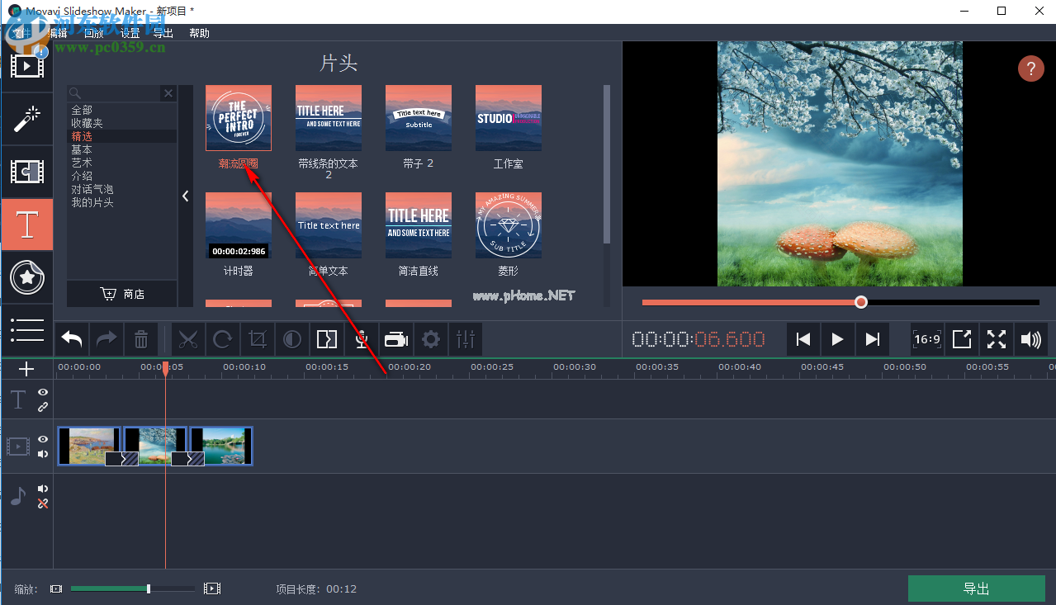This screenshot has width=1056, height=605.
Task: Crop the selected clip
Action: tap(257, 338)
